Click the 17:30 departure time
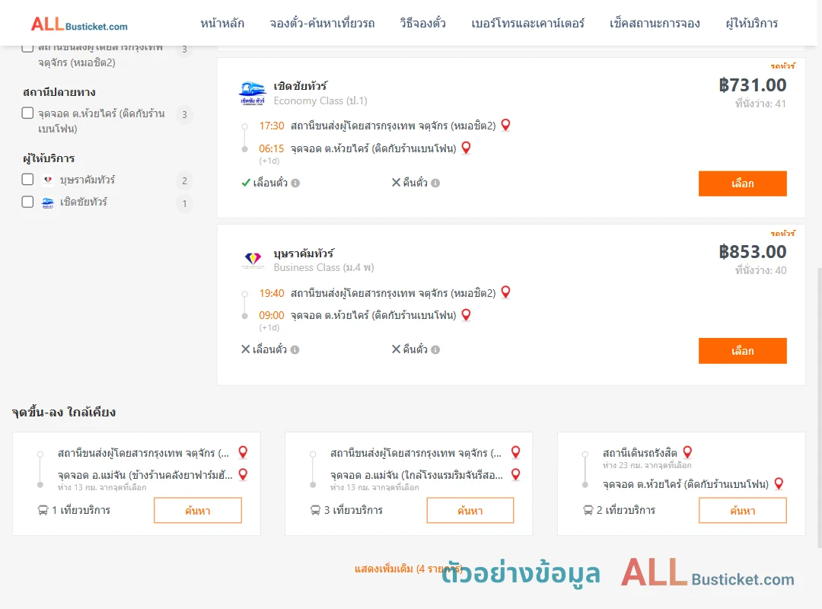 tap(271, 126)
